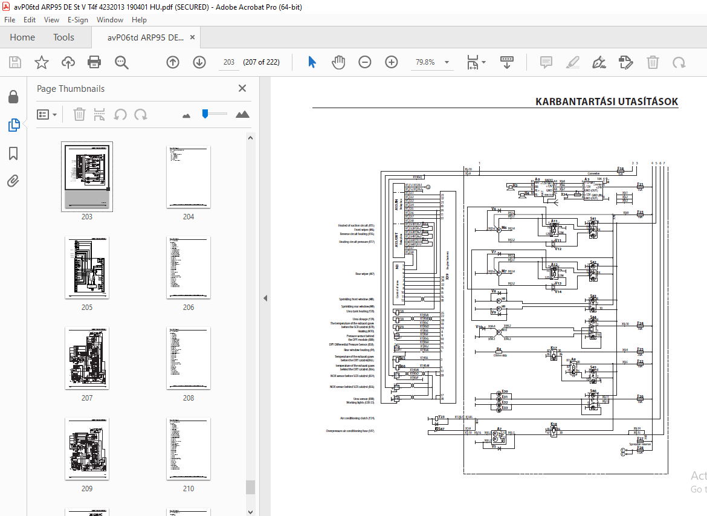Reduce thumbnail size small mountain icon
Viewport: 707px width, 516px height.
click(186, 116)
